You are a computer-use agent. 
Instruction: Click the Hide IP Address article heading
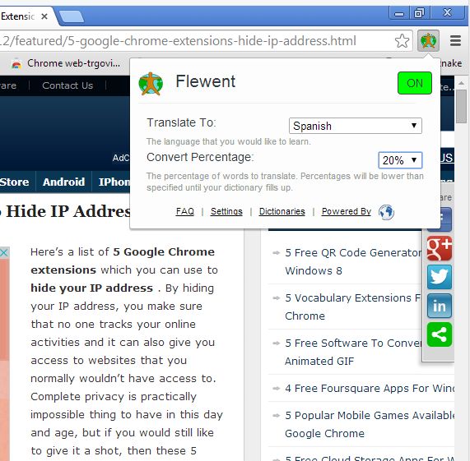(65, 211)
